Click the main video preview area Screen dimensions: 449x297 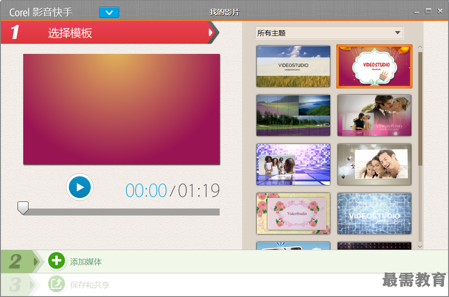click(121, 110)
